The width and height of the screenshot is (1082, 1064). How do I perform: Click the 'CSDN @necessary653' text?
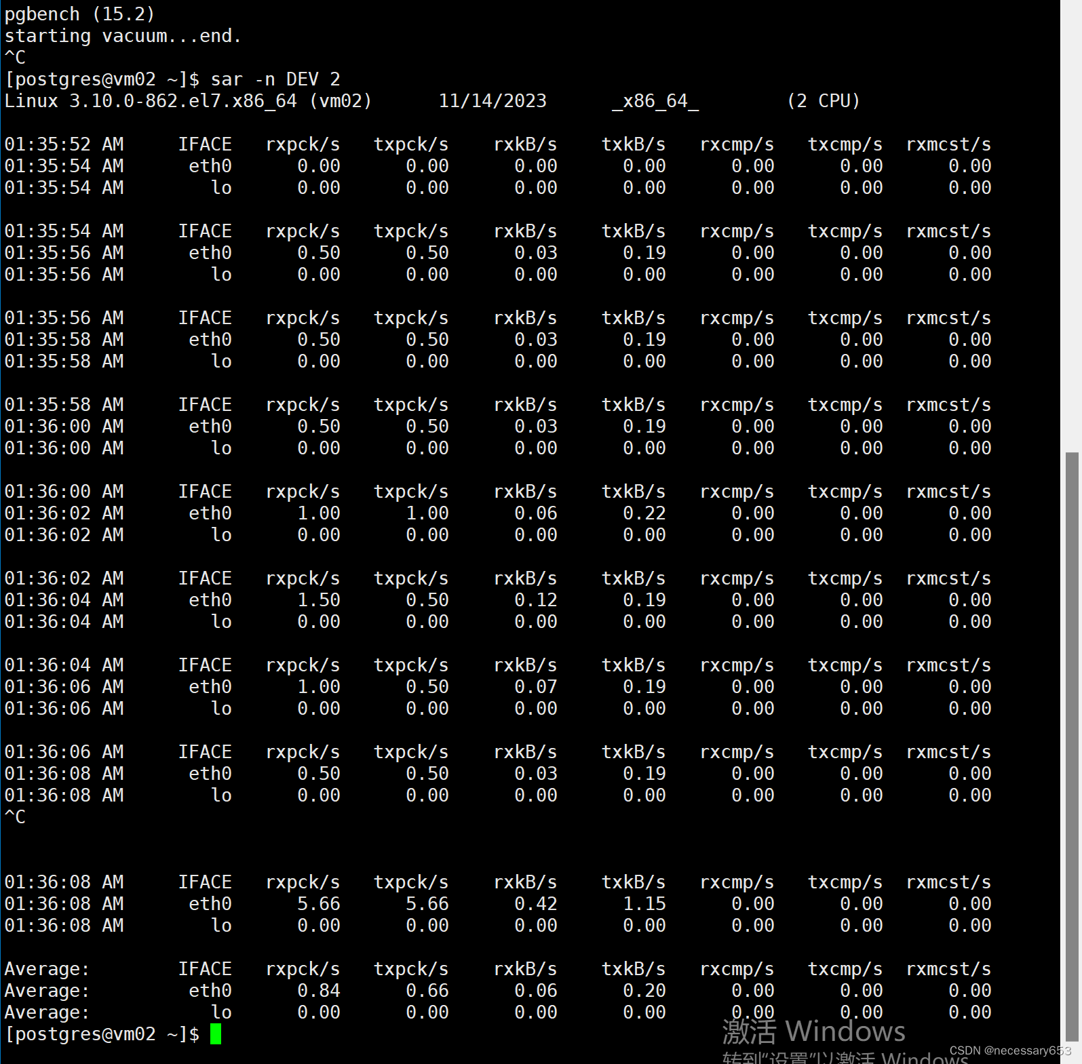pos(1010,1050)
